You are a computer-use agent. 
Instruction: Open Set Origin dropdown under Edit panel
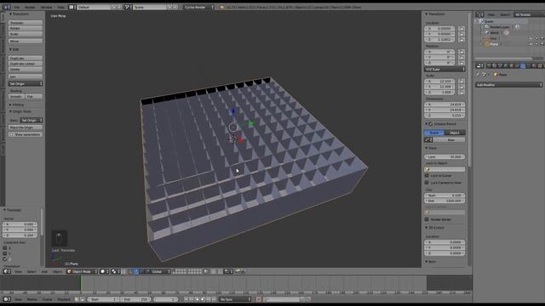click(x=26, y=83)
